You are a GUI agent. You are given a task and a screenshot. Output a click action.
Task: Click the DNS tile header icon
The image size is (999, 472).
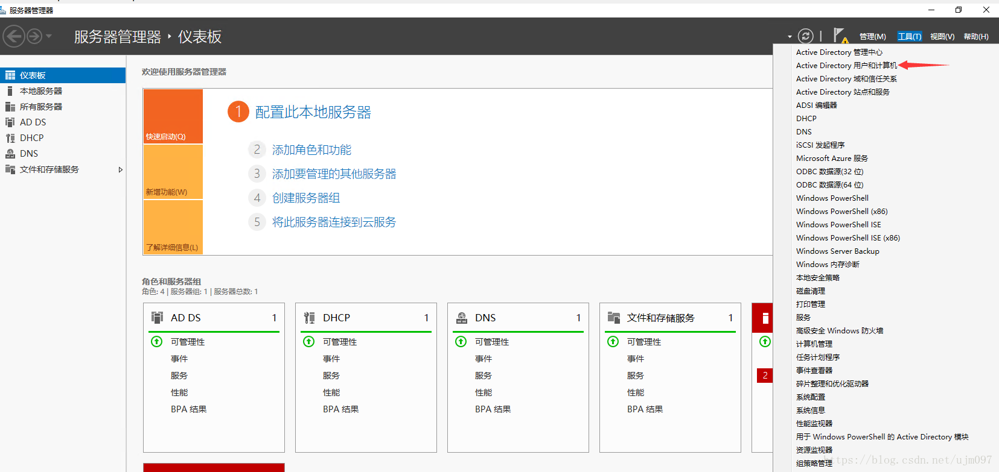[462, 318]
